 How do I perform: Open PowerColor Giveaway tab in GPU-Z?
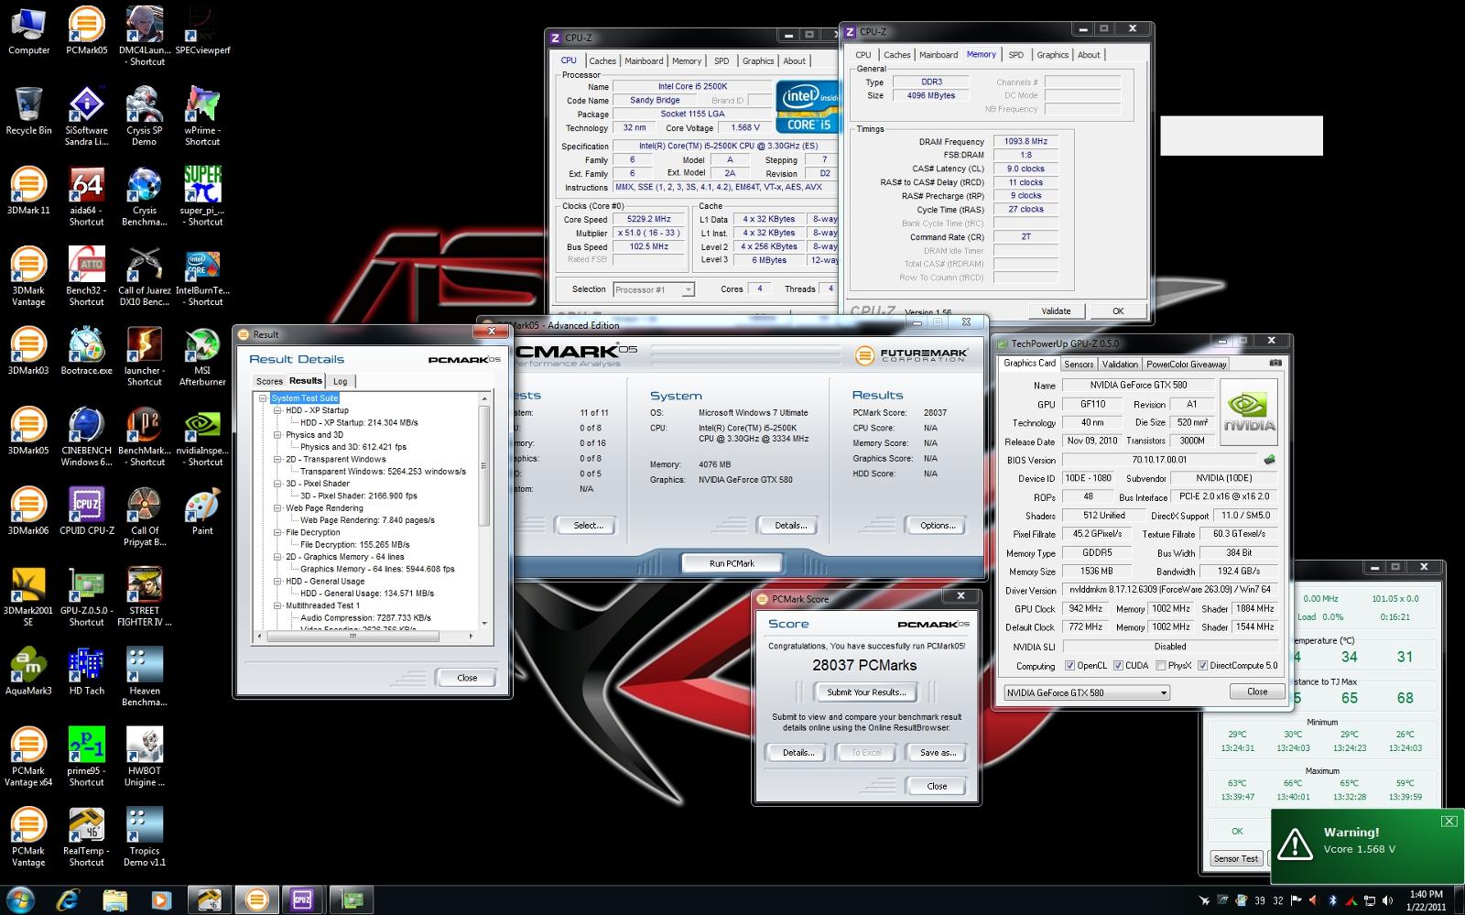tap(1186, 365)
